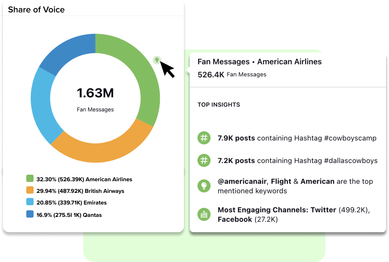
Task: Click the '20.85% (339.71K) Emirates' legend entry
Action: (72, 202)
